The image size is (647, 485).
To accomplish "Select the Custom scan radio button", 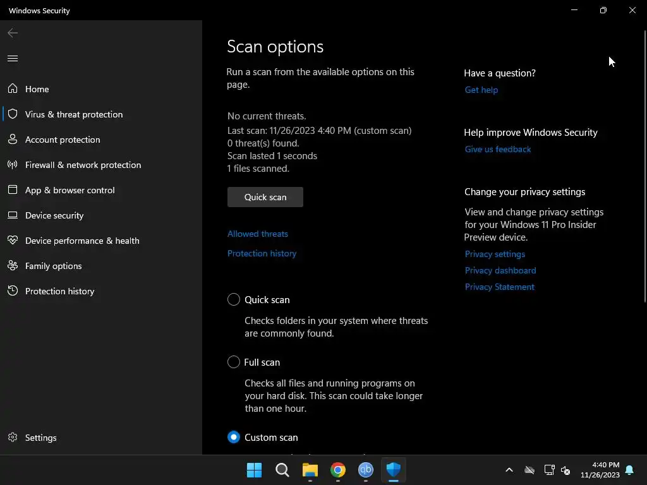I will click(234, 437).
